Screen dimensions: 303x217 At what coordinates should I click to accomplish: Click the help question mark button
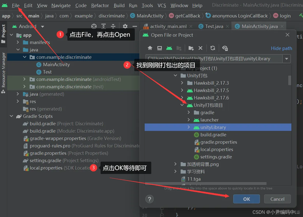tap(149, 199)
